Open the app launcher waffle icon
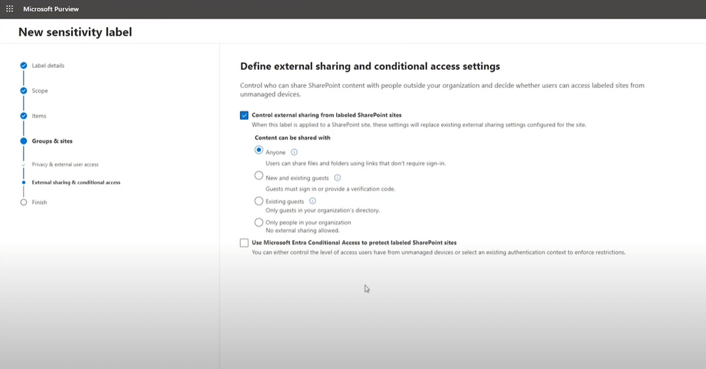This screenshot has height=369, width=706. [x=9, y=8]
